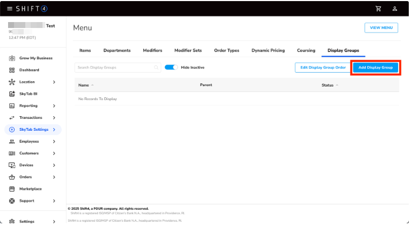Screen dimensions: 411x226
Task: Click the Add Display Group button
Action: pyautogui.click(x=375, y=68)
